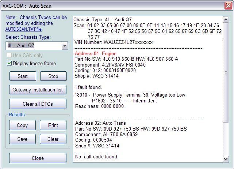The height and width of the screenshot is (169, 234).
Task: Click the results scrollbar thumb
Action: pyautogui.click(x=226, y=72)
